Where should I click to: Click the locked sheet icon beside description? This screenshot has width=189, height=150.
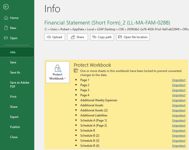point(76,71)
